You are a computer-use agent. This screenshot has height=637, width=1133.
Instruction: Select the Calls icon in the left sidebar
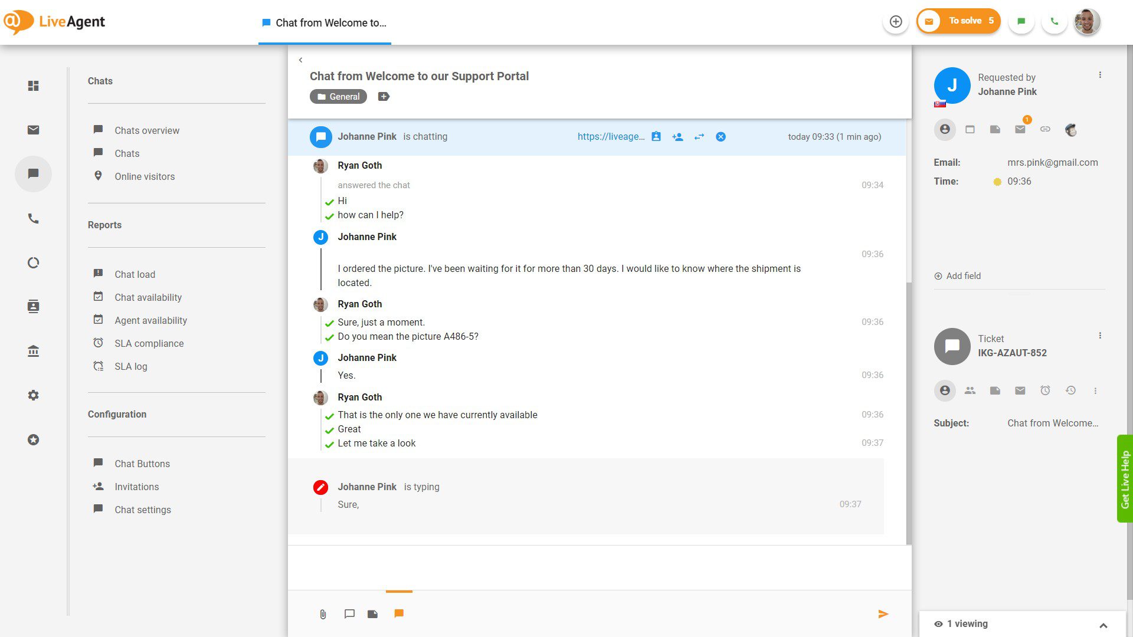click(x=33, y=218)
